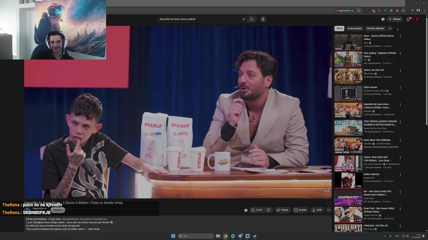Open options menu for Soft Analog video
Screen dimensions: 428x240
pyautogui.click(x=400, y=53)
